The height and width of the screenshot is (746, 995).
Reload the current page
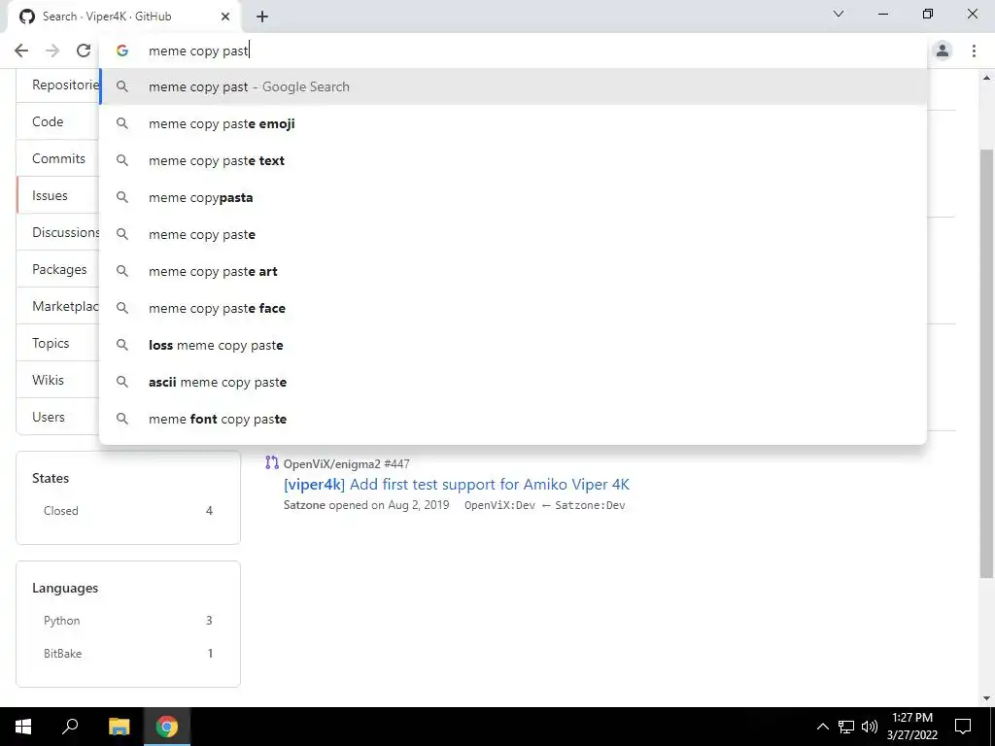point(84,51)
